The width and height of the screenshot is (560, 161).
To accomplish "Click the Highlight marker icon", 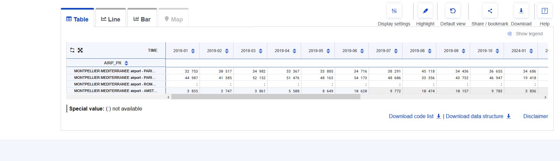I will pos(425,11).
